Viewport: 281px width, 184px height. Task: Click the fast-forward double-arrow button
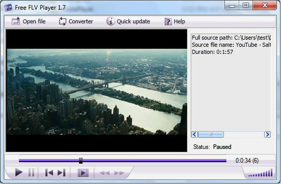[119, 173]
